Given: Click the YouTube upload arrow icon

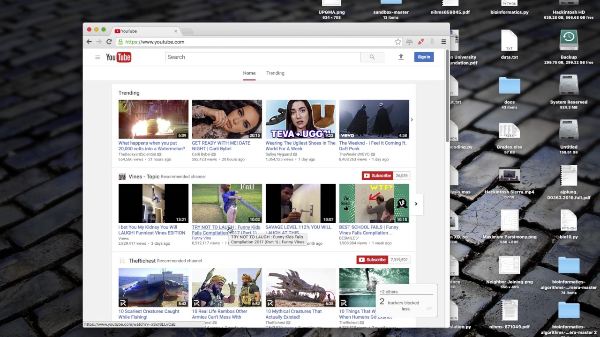Looking at the screenshot, I should point(401,57).
